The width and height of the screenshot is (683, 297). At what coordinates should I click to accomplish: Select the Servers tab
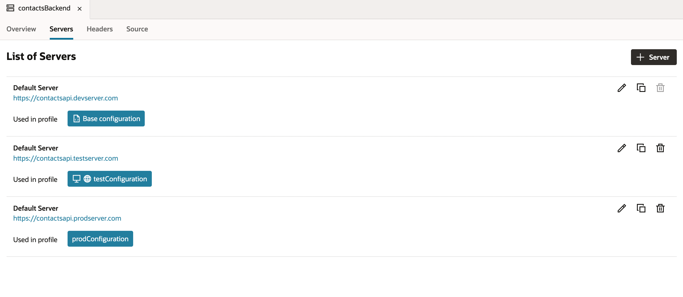(61, 29)
